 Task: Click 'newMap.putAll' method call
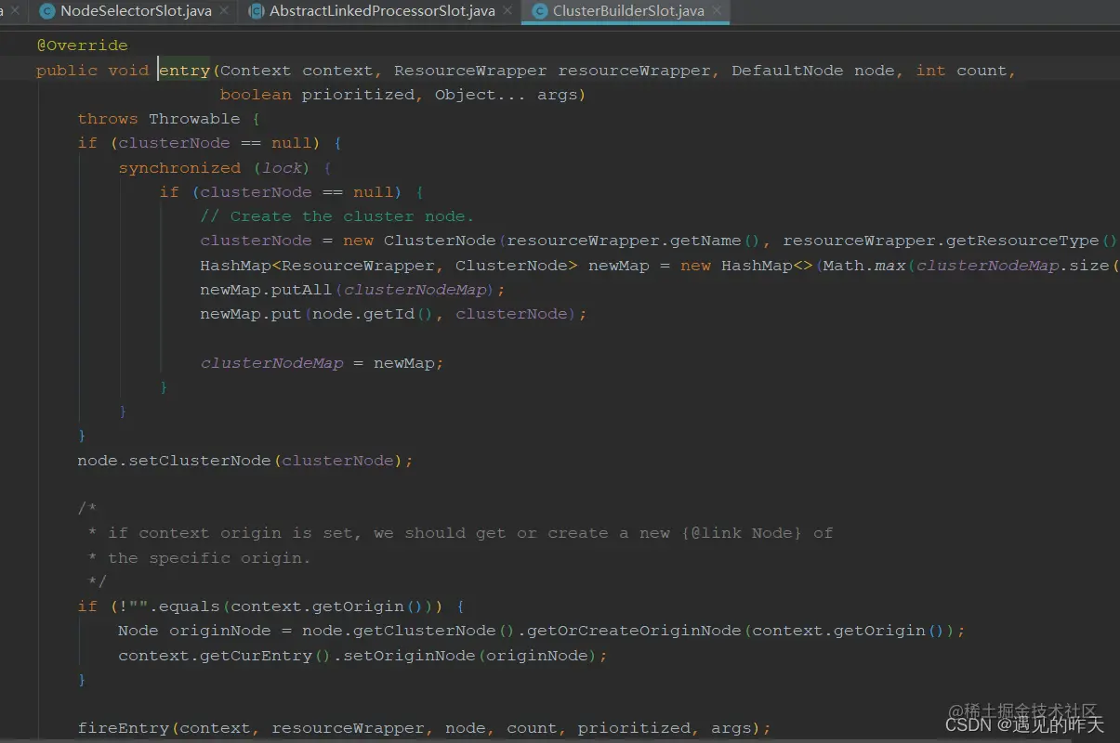(266, 290)
